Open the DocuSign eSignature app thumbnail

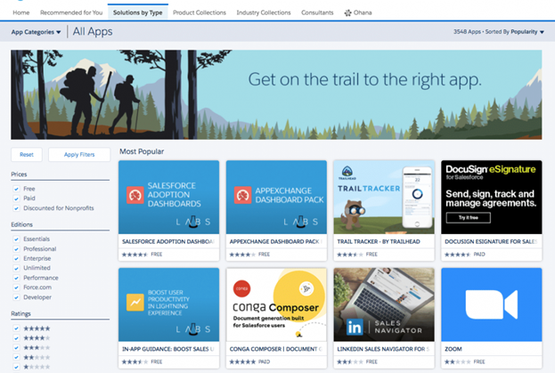click(x=491, y=197)
